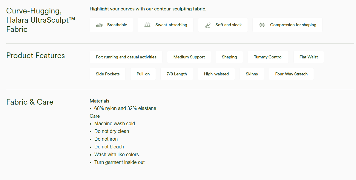The height and width of the screenshot is (180, 356).
Task: Click the Fabric & Care heading
Action: point(30,102)
